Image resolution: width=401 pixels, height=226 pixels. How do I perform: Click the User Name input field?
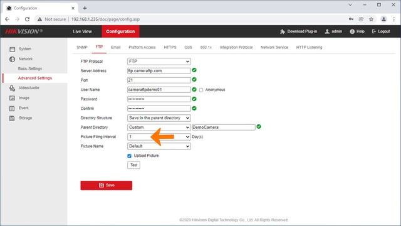(159, 90)
